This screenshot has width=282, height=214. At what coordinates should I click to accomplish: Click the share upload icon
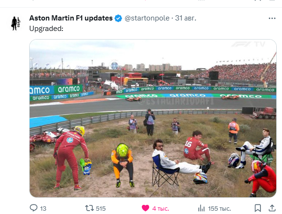tap(272, 208)
